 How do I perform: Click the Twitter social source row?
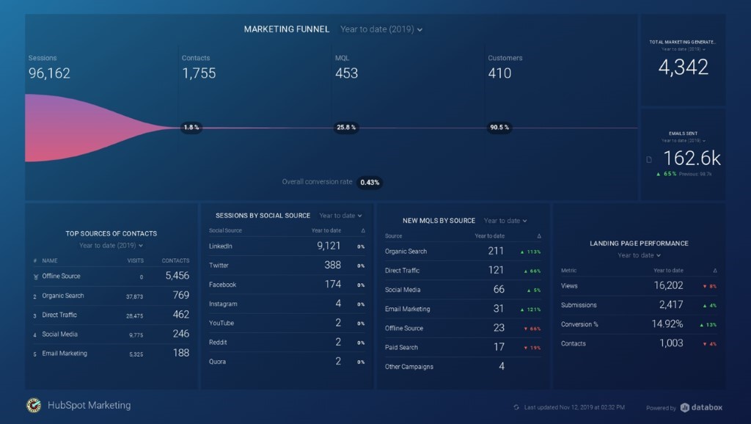click(287, 266)
